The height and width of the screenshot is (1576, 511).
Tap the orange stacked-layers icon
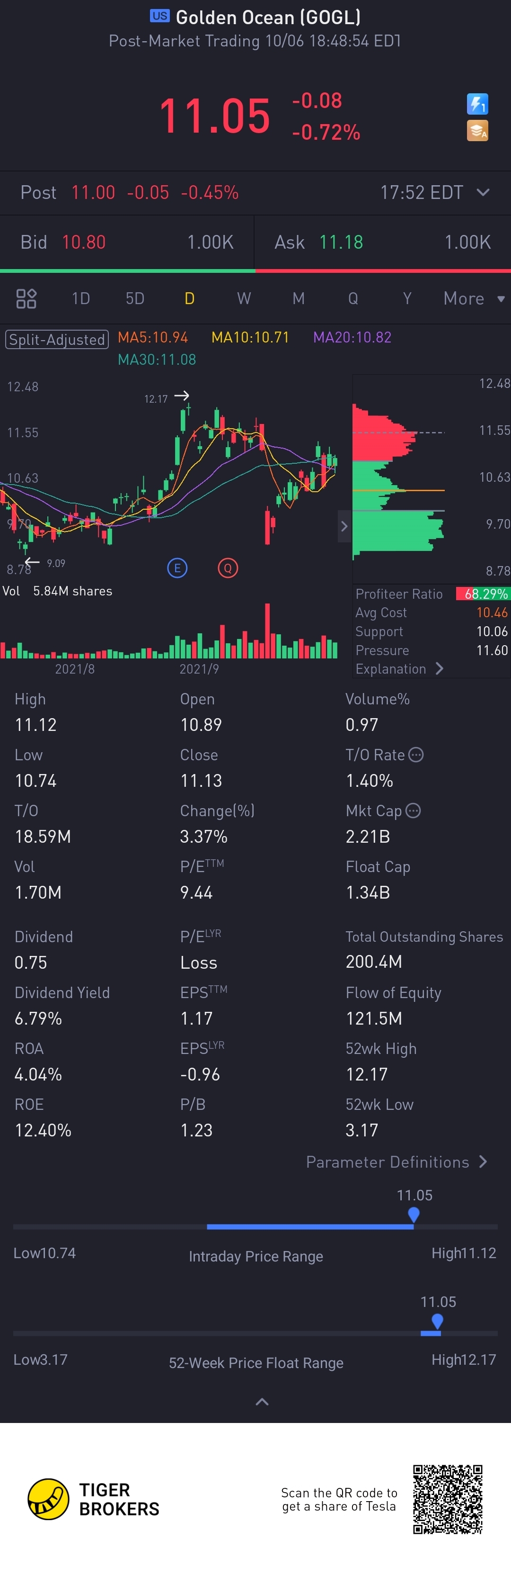pos(477,131)
